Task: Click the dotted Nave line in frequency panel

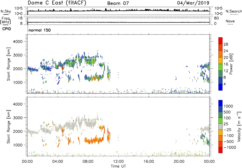Action: 118,18
